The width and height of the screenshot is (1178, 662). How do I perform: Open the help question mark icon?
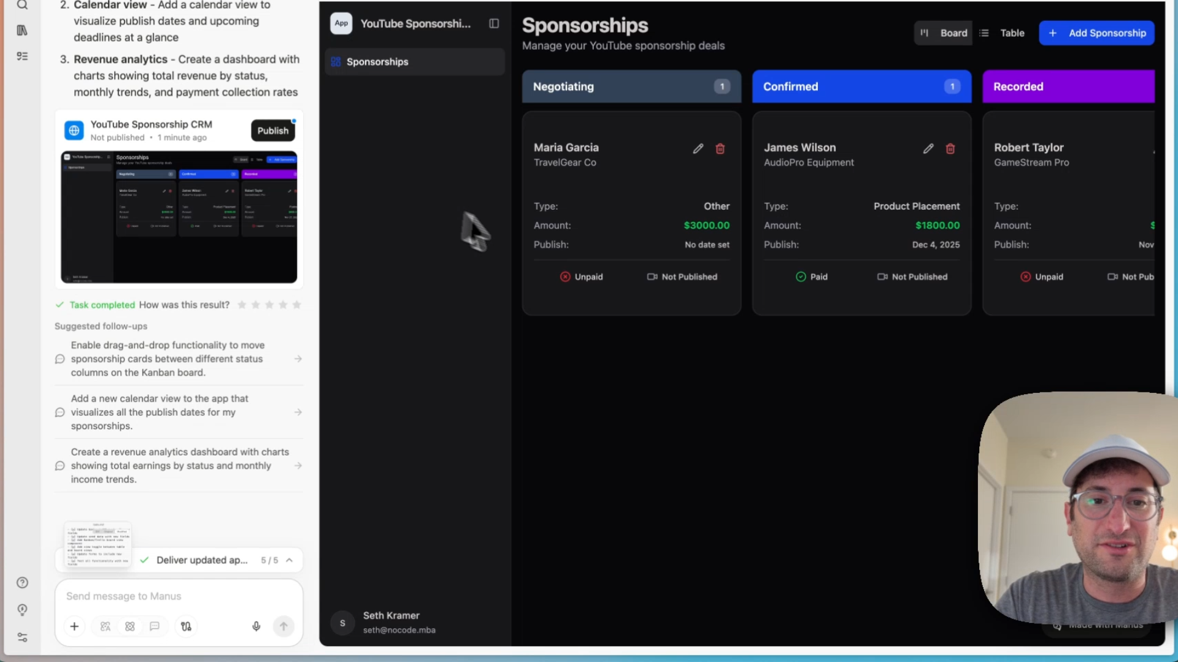tap(22, 583)
